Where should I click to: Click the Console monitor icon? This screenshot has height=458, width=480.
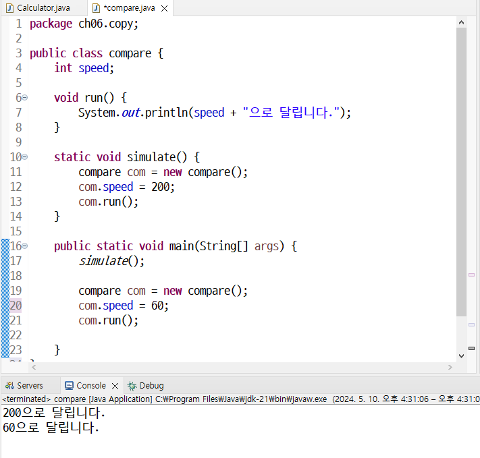coord(69,386)
